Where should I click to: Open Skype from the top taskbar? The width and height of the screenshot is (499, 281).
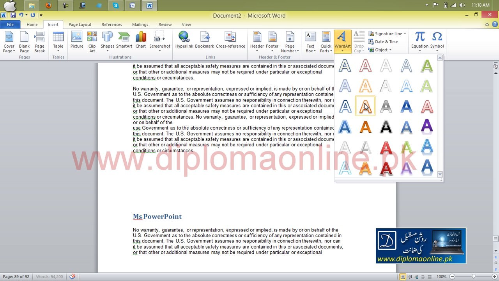[x=115, y=5]
